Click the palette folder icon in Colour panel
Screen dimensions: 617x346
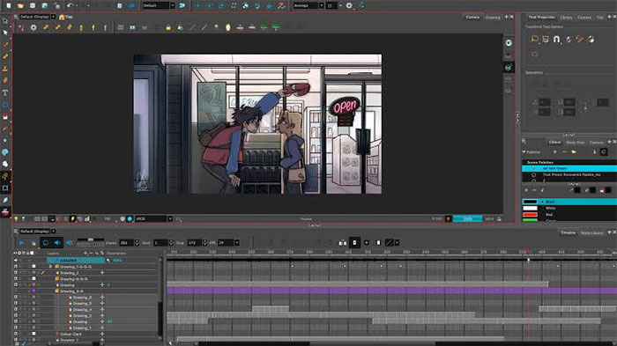pos(574,151)
